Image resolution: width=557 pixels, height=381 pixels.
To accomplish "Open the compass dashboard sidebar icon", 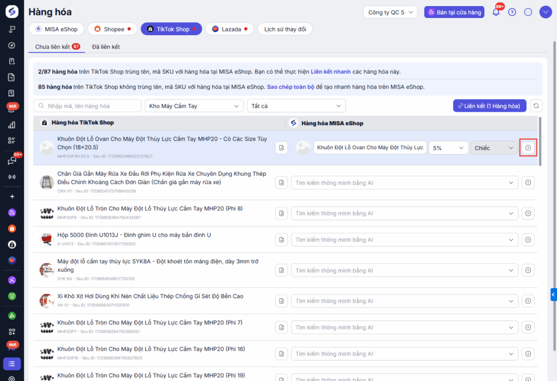I will tap(12, 46).
